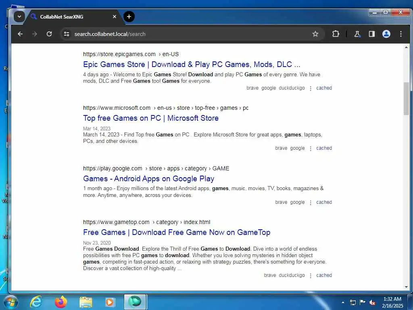Select the active browser taskbar button
The image size is (413, 310).
[x=135, y=302]
